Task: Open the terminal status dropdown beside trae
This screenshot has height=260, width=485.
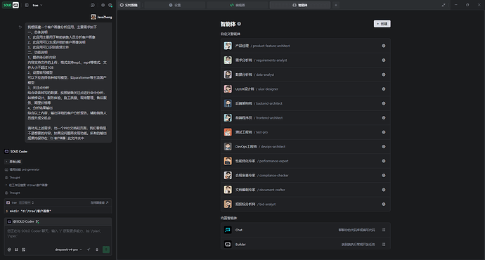Action: click(27, 203)
